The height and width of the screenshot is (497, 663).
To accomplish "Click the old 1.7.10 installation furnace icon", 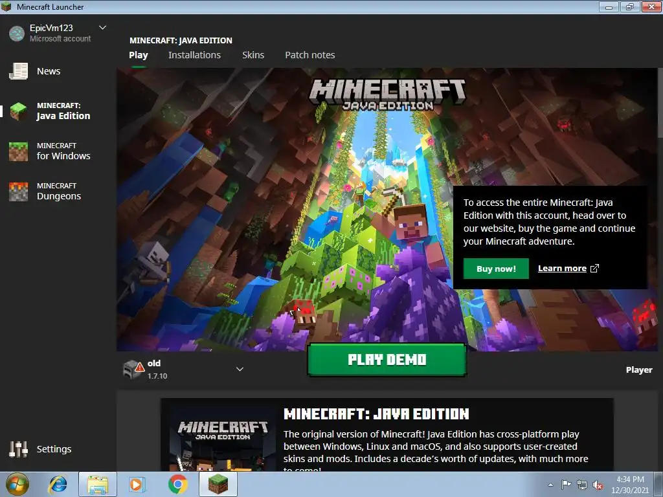I will tap(133, 369).
